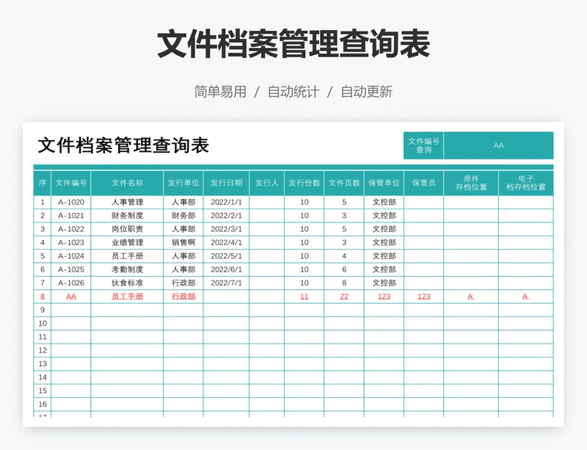Select the 原件存档位置 column header
587x450 pixels.
(x=471, y=183)
